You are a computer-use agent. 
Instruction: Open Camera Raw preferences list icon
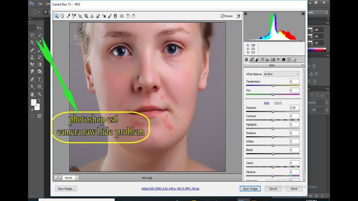[x=122, y=16]
